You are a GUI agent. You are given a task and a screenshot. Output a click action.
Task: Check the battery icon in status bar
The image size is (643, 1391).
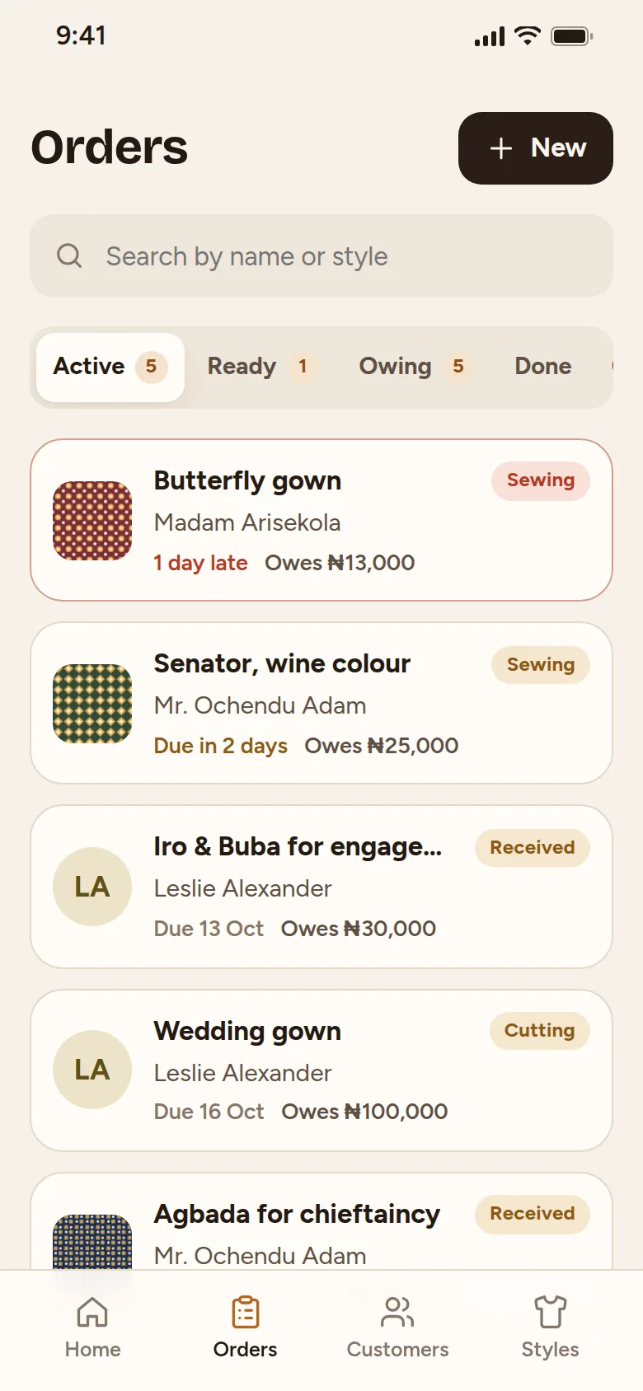point(572,36)
